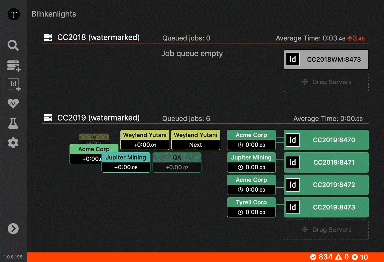
Task: Click the clock icon on Jupiter Mining running job
Action: pos(240,167)
